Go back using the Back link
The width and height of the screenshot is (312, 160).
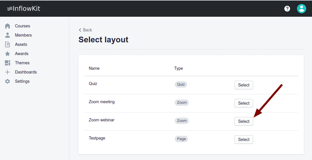point(85,30)
